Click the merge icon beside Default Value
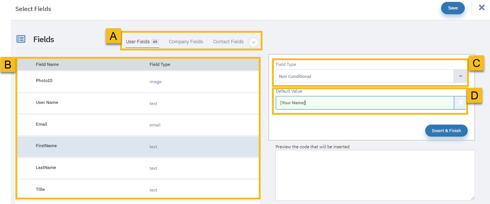490x204 pixels. click(460, 103)
